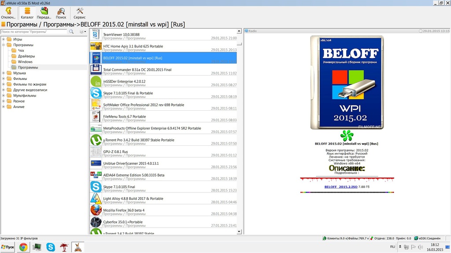Click the magnifier icon next to category search
This screenshot has width=451, height=253.
[71, 32]
